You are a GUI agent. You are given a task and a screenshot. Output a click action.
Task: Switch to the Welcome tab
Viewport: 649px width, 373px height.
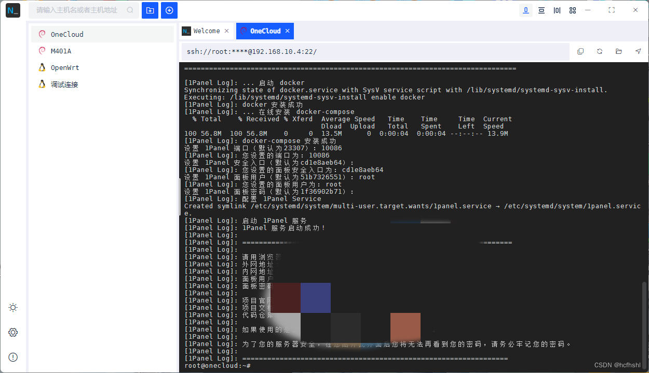[206, 31]
